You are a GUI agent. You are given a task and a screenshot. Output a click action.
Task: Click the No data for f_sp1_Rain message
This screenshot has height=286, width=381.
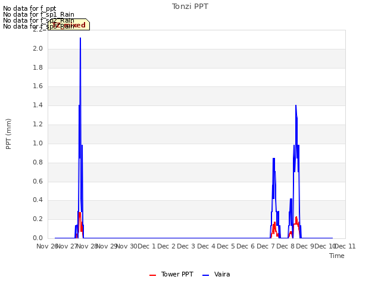pos(39,14)
